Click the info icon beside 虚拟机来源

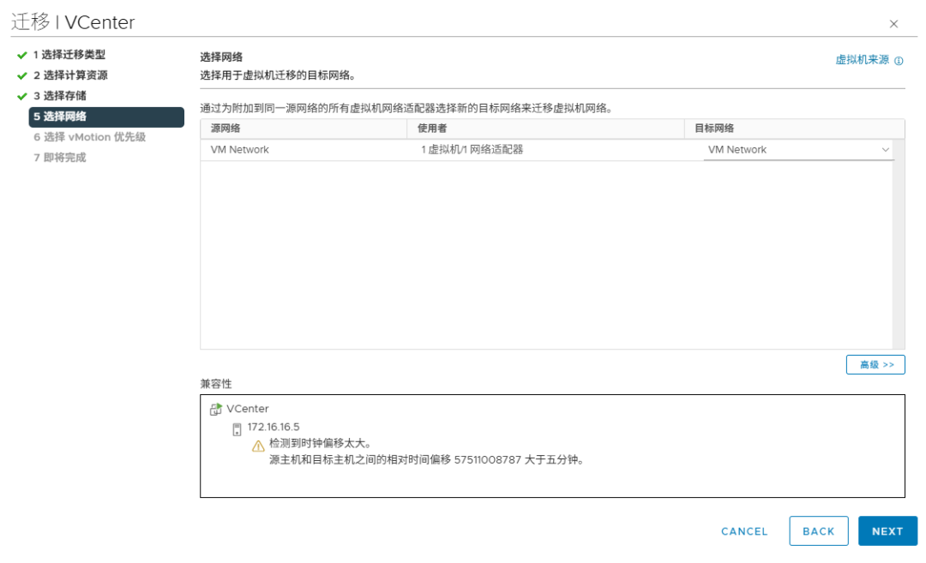[x=899, y=61]
